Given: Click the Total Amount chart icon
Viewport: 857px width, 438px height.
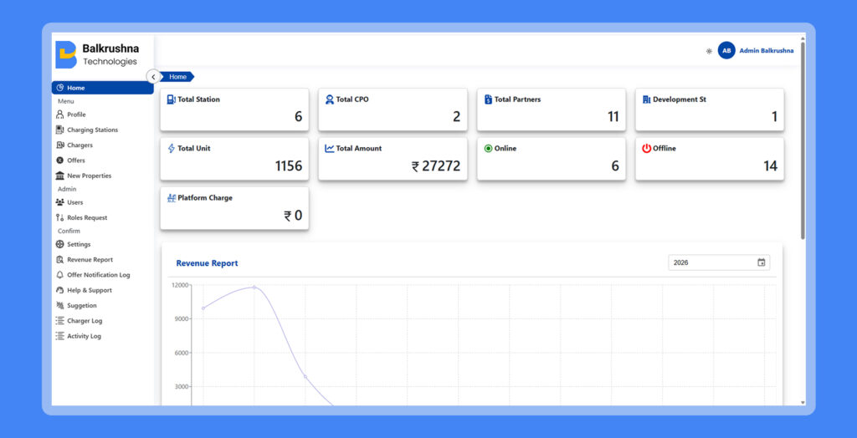Looking at the screenshot, I should coord(330,149).
